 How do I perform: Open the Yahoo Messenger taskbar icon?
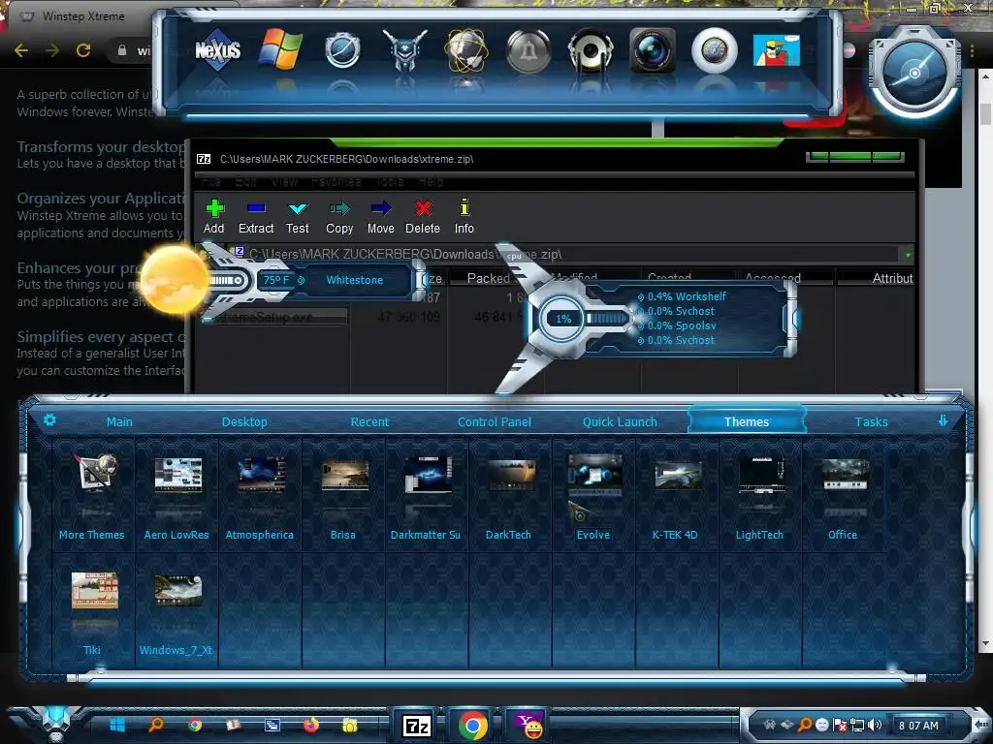tap(529, 725)
